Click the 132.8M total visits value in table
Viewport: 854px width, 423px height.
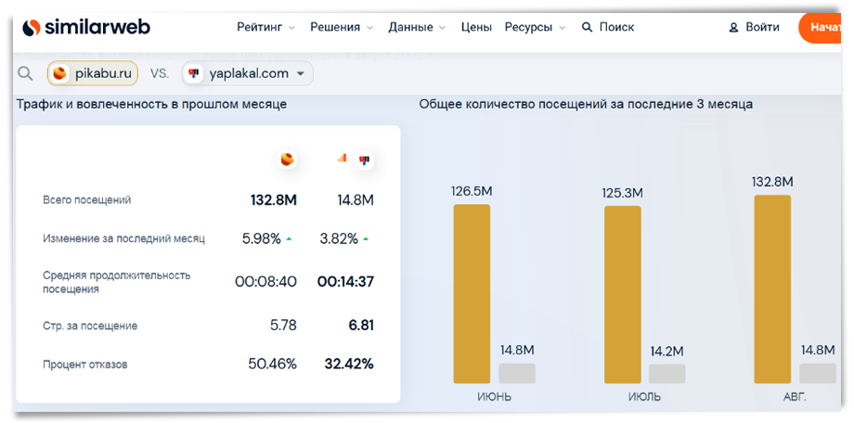(274, 199)
